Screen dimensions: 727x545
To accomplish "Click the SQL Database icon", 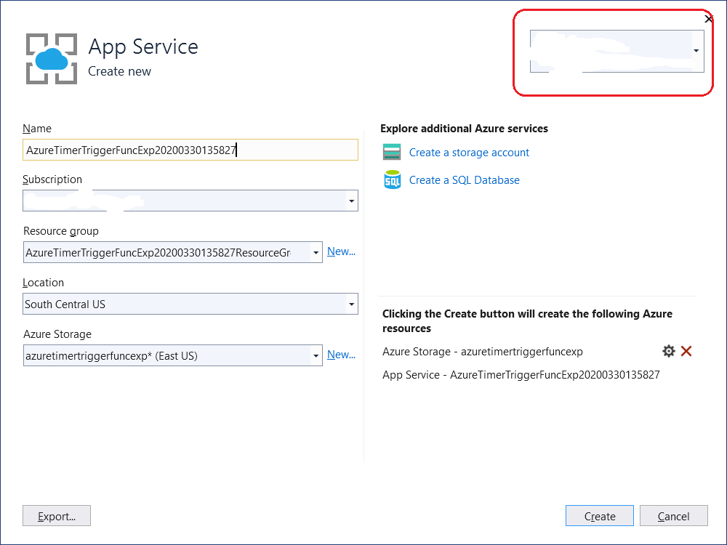I will (393, 179).
